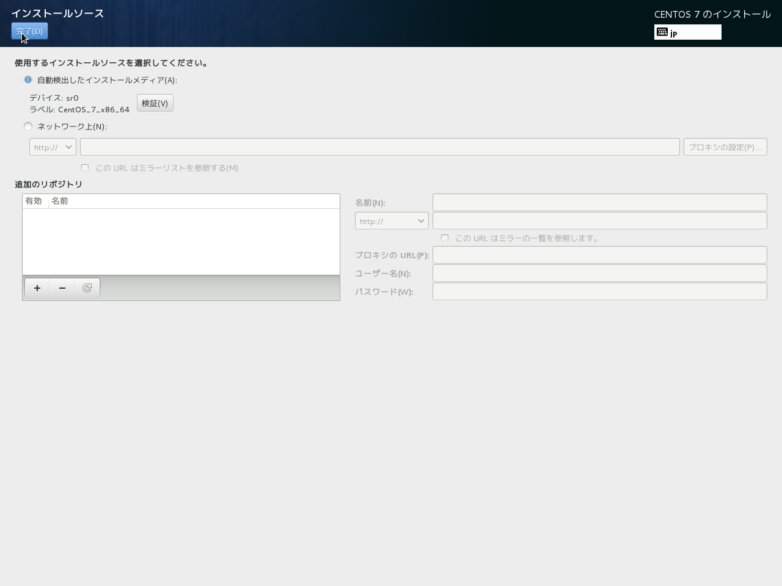Click the add repository plus icon
This screenshot has width=782, height=586.
pos(37,288)
